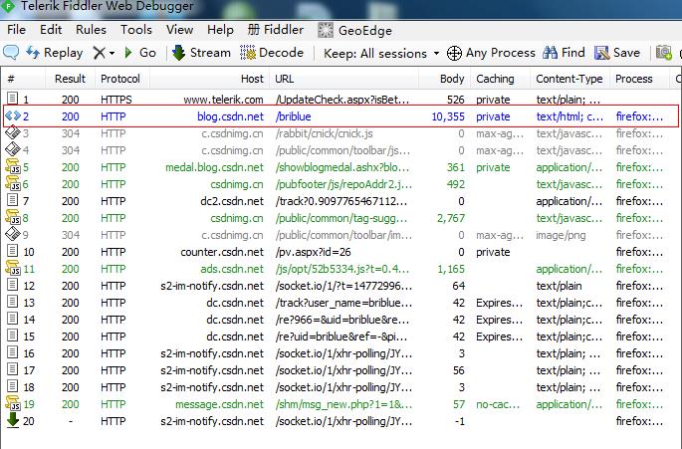Click the document icon of session 14
Viewport: 682px width, 449px height.
[13, 319]
